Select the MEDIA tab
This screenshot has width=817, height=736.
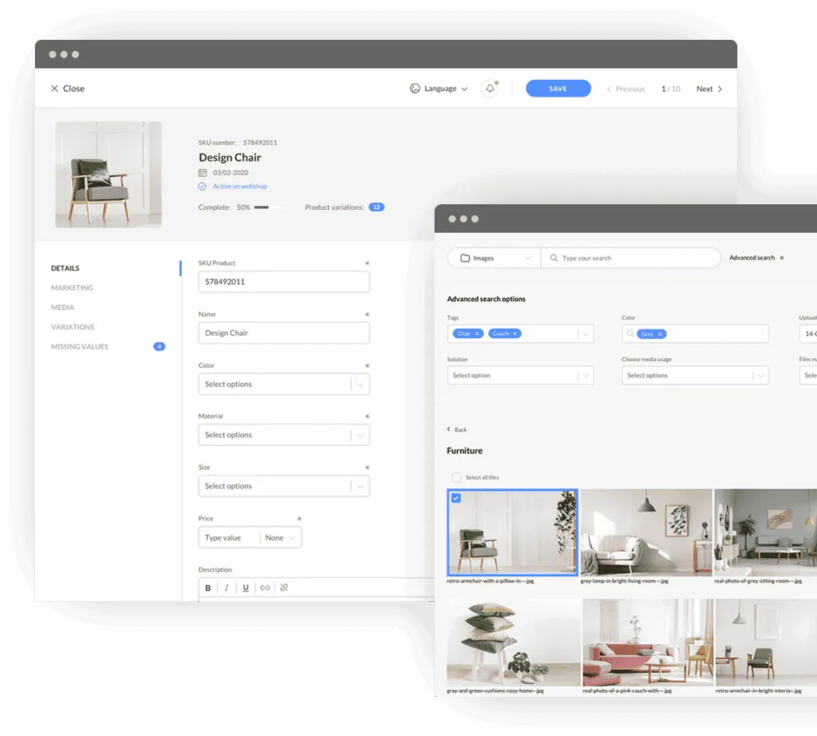coord(62,307)
